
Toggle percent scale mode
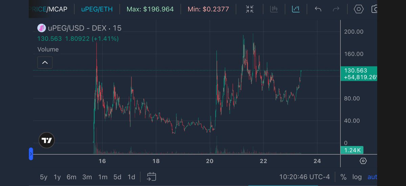(x=343, y=177)
